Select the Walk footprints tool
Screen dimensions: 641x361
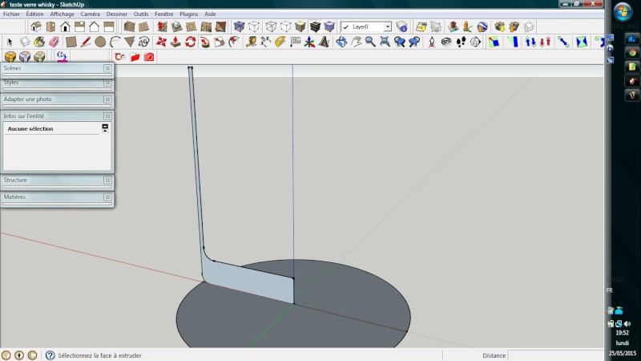tap(461, 42)
